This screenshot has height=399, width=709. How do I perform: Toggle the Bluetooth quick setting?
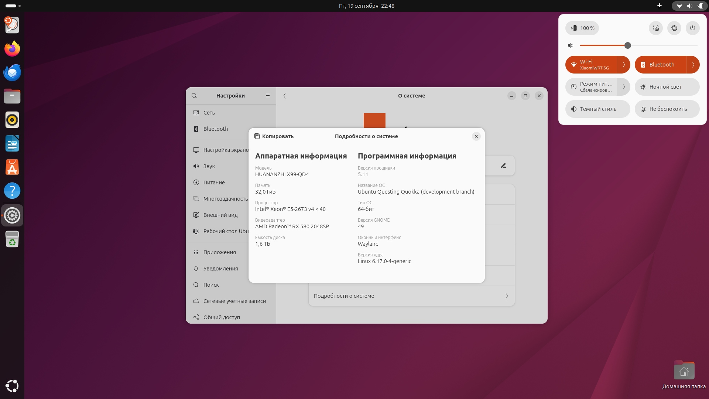click(x=660, y=65)
